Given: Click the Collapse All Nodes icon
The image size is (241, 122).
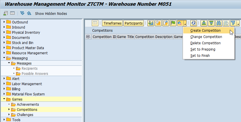Looking at the screenshot, I should coord(29,13).
